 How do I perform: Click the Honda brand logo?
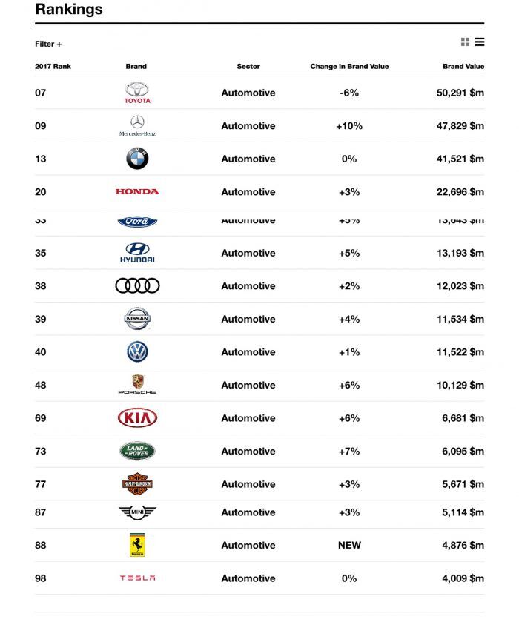click(x=136, y=191)
